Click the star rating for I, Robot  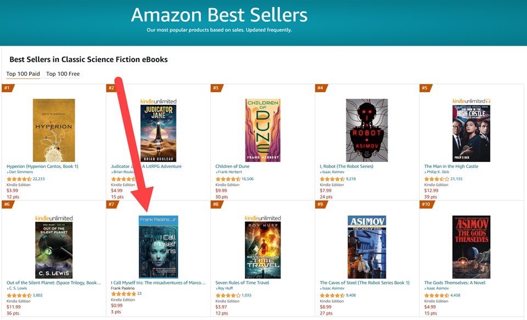(x=332, y=179)
